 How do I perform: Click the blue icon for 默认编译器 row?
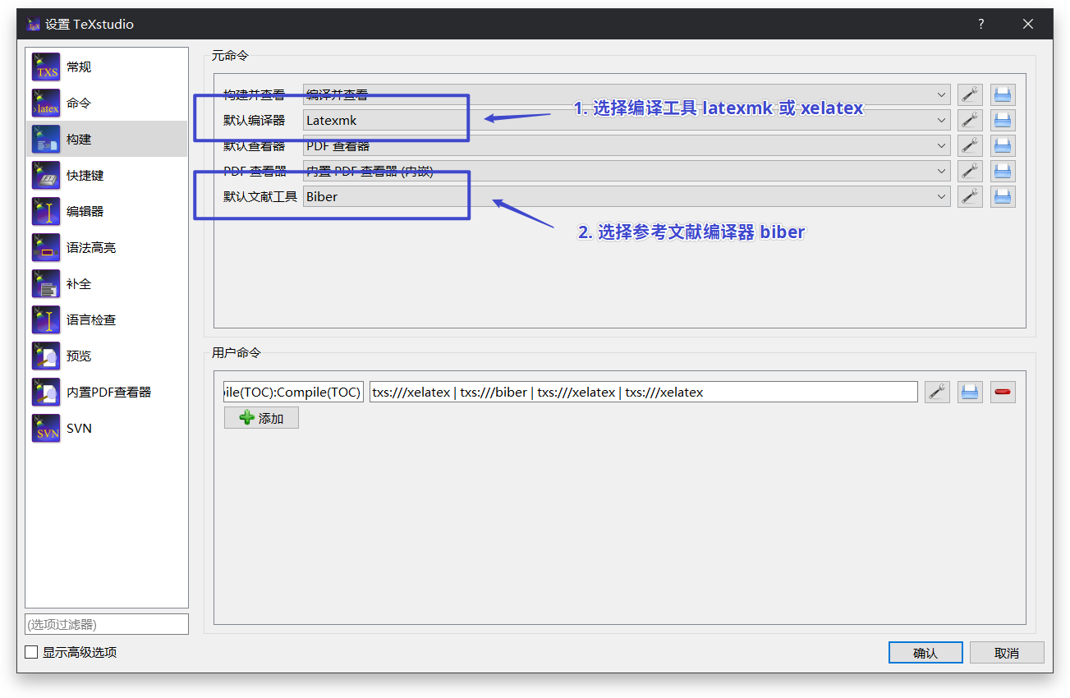[1003, 120]
